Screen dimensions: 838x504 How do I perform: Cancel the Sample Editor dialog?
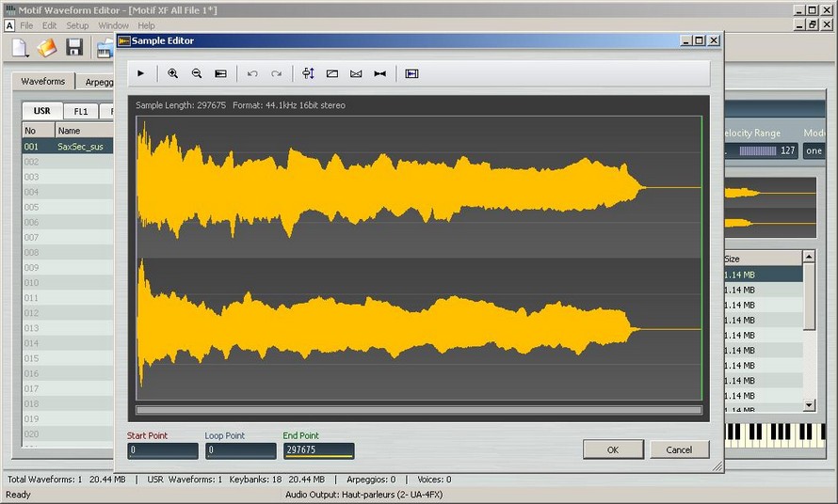679,449
